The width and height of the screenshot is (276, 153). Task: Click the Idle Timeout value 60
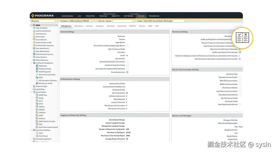coord(127,93)
